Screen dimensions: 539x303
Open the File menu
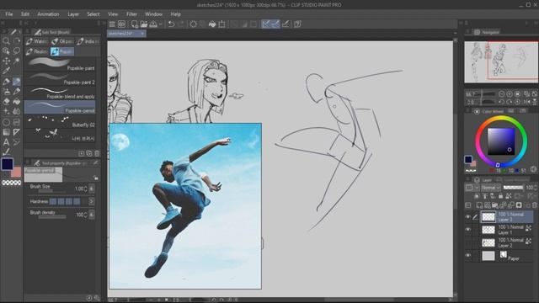(x=9, y=14)
